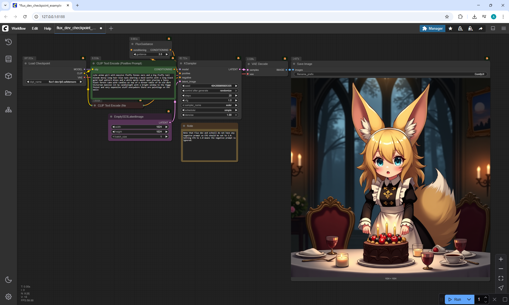This screenshot has width=509, height=305.
Task: Click the Manager button
Action: (432, 28)
